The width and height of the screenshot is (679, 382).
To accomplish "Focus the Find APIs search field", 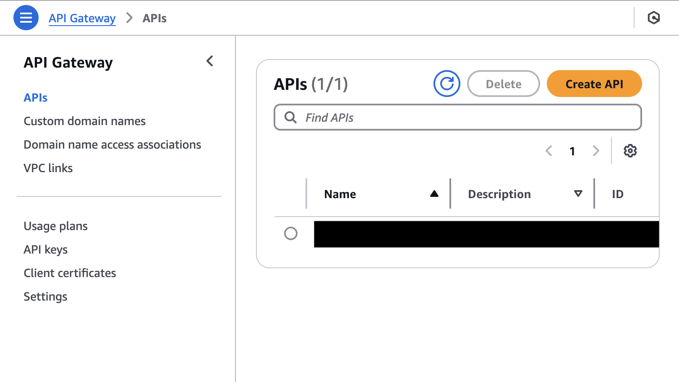I will click(x=457, y=117).
